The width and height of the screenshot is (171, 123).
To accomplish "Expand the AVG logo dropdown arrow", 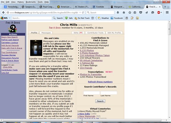I will (x=9, y=18).
